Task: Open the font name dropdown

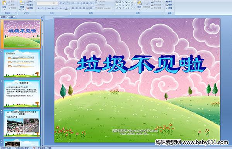Action: [51, 3]
